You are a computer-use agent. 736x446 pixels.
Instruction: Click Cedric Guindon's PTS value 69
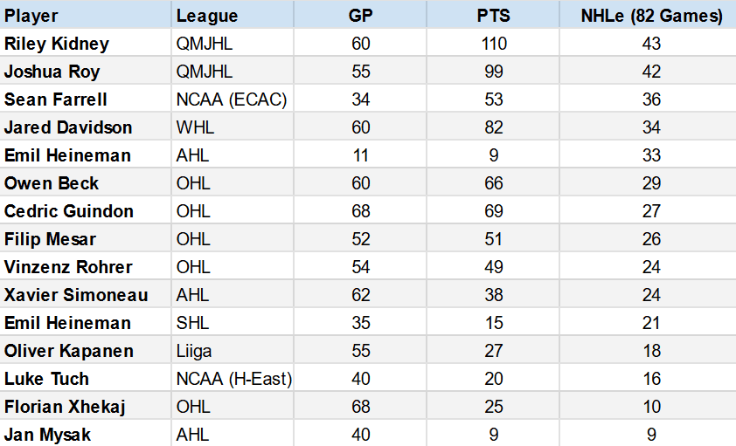(493, 211)
